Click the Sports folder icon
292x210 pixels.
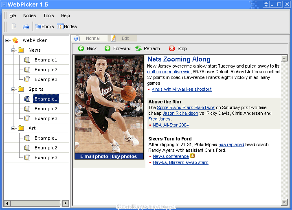[x=21, y=89]
